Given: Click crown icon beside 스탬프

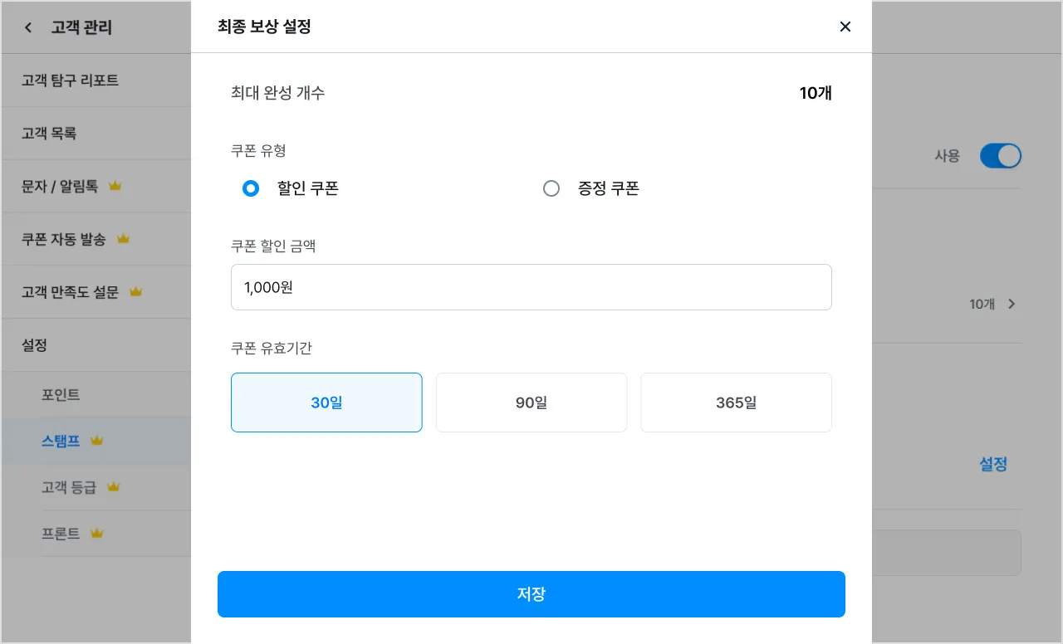Looking at the screenshot, I should (97, 441).
